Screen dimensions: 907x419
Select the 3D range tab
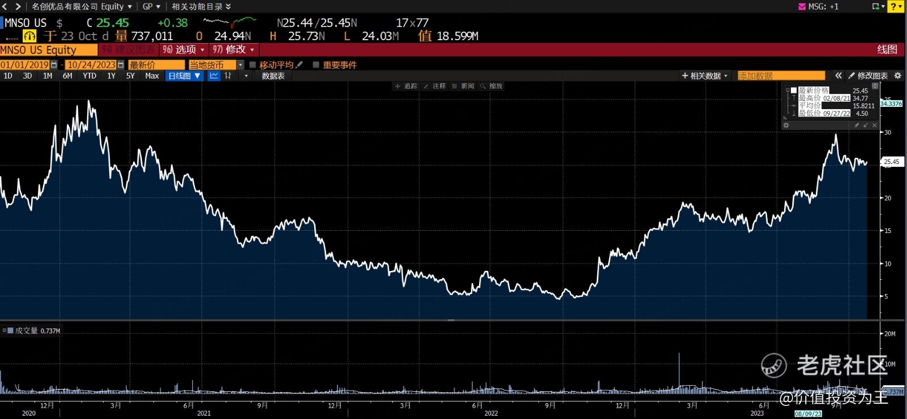[27, 76]
